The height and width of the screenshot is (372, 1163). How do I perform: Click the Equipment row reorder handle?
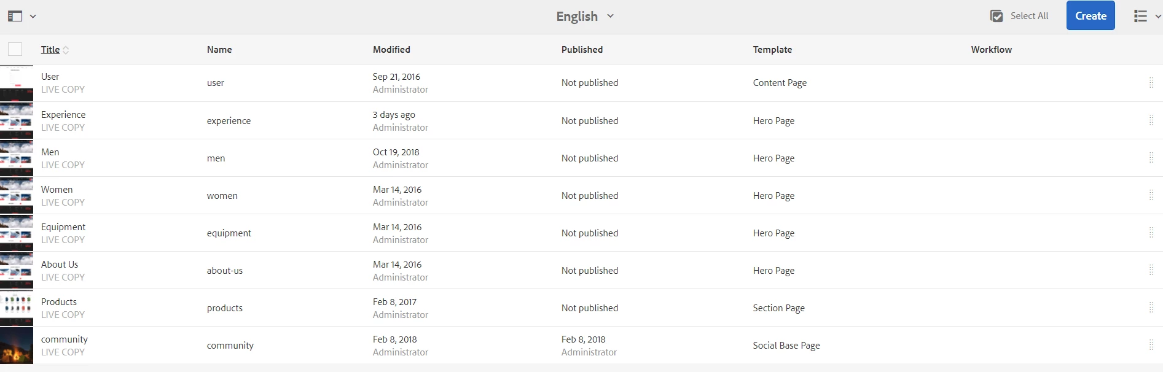pos(1151,233)
